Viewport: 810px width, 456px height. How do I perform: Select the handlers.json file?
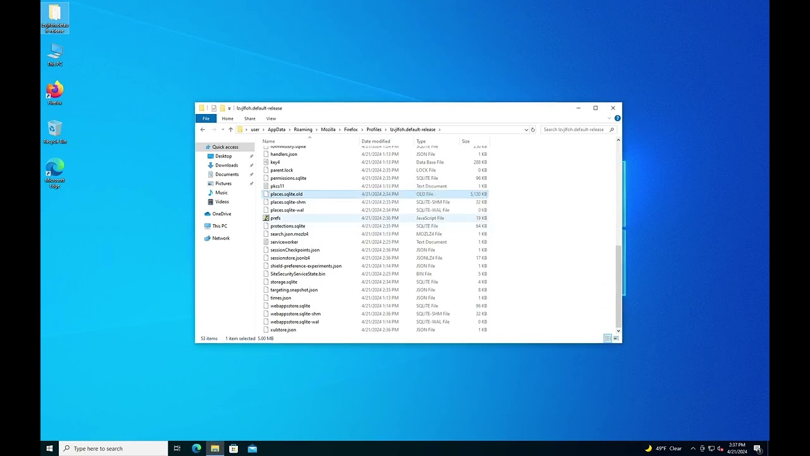coord(375,155)
